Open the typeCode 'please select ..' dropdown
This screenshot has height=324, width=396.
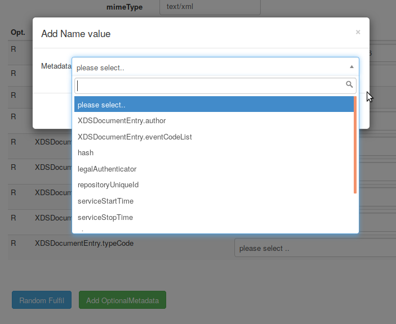pyautogui.click(x=314, y=248)
